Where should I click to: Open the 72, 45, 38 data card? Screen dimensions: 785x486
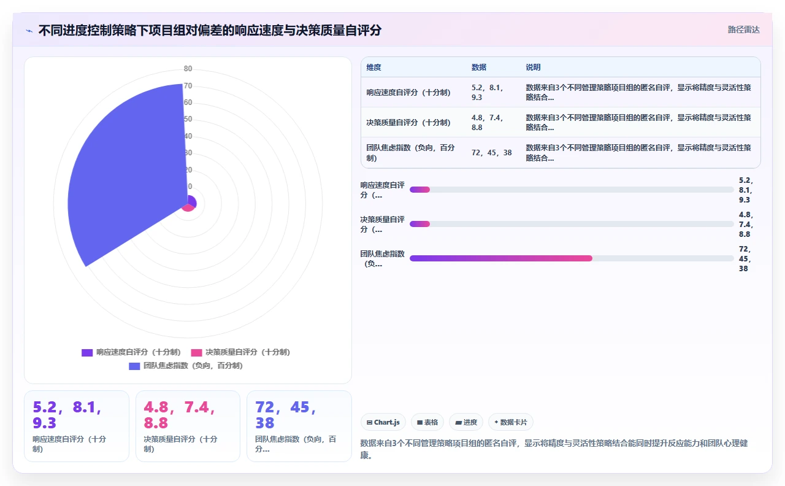299,426
